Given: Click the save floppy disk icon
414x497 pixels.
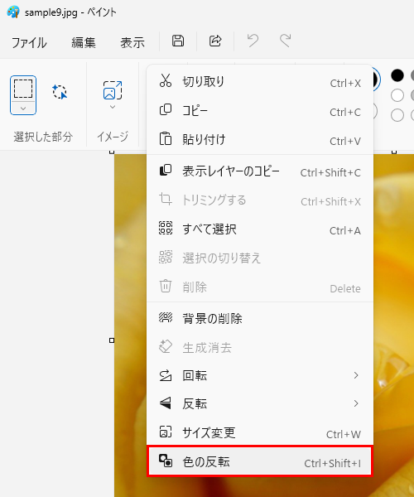Looking at the screenshot, I should [x=178, y=41].
